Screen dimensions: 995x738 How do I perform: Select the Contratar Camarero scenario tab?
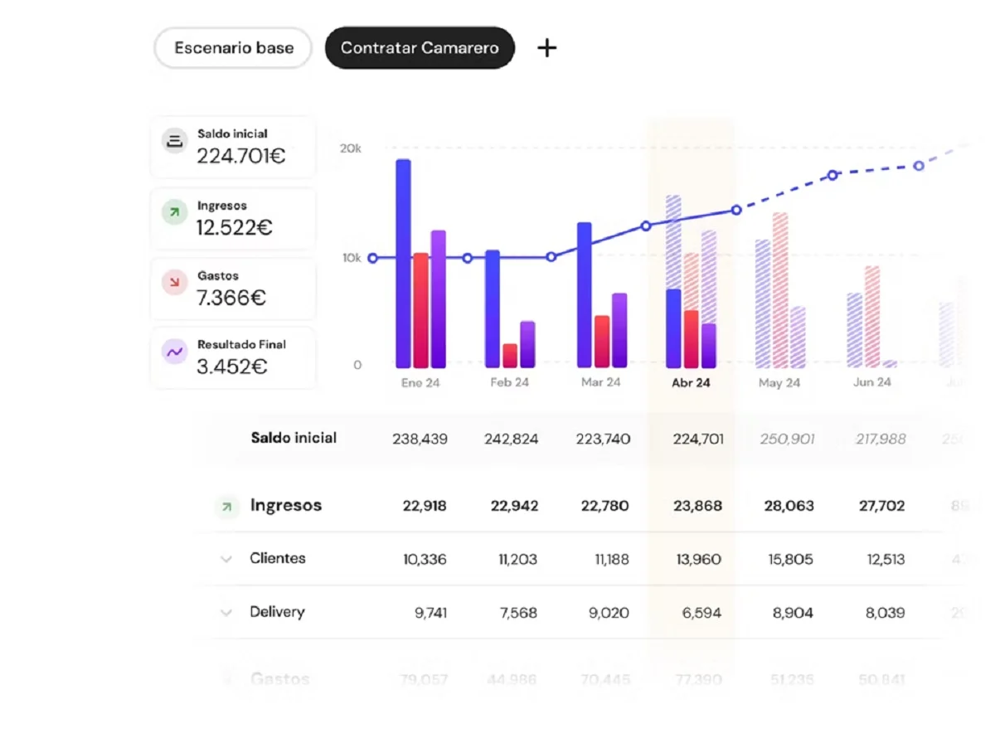(420, 48)
